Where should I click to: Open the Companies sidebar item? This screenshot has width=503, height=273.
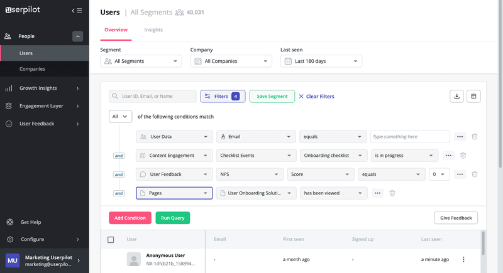45,69
